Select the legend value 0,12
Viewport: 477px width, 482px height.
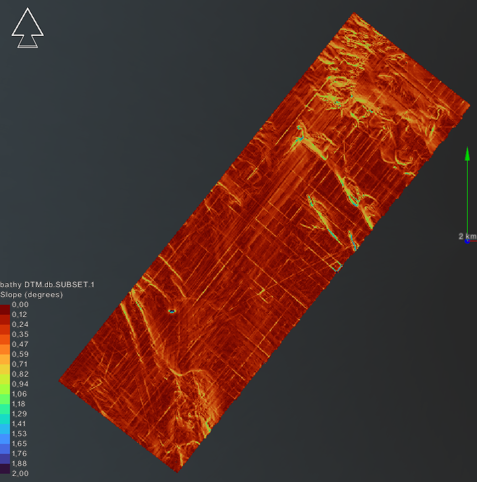coord(19,315)
